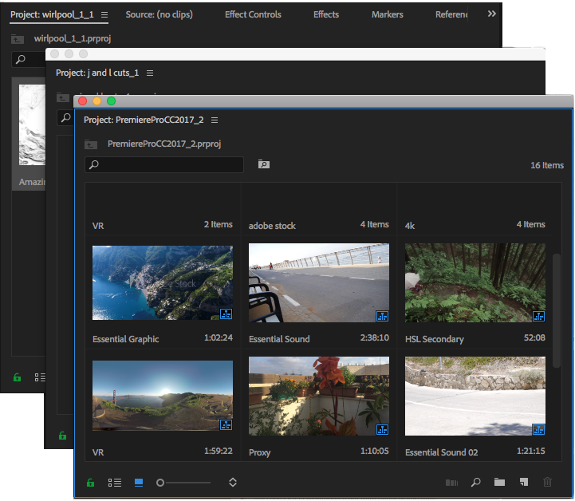Click the Clear trash icon
Image resolution: width=575 pixels, height=501 pixels.
(547, 483)
